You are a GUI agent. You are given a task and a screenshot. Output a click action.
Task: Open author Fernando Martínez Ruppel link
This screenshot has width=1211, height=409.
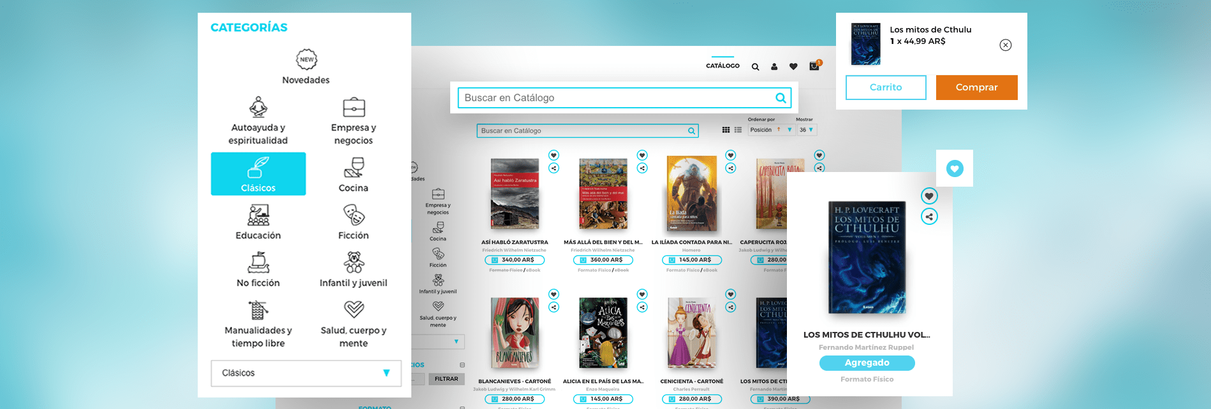[x=867, y=347]
